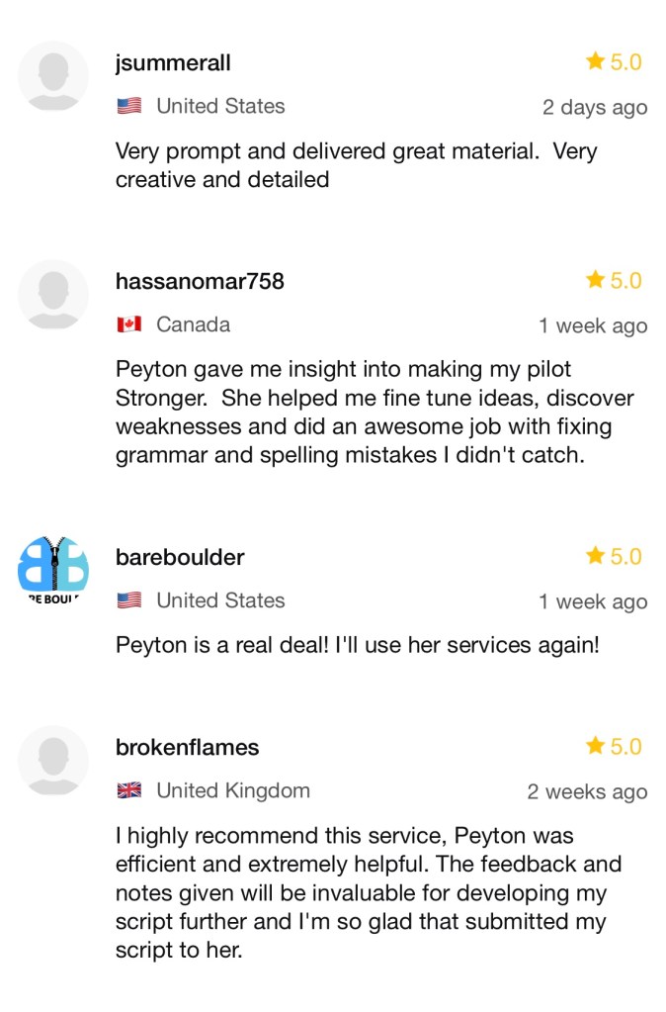Open barebouldер's blue logo avatar
Viewport: 666px width, 1012px height.
[53, 571]
